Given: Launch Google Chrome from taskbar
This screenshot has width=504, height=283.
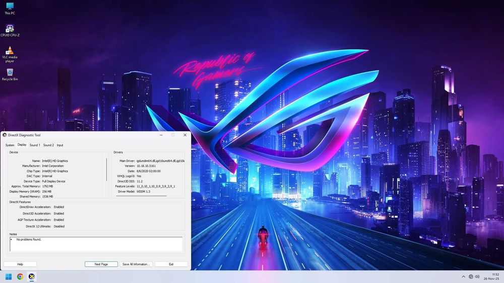Looking at the screenshot, I should pyautogui.click(x=20, y=276).
